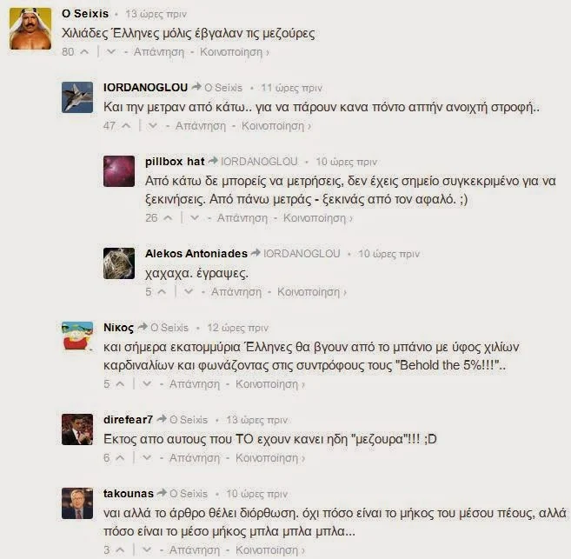Click Απάντηση under takounas's comment
The width and height of the screenshot is (571, 559).
click(195, 550)
